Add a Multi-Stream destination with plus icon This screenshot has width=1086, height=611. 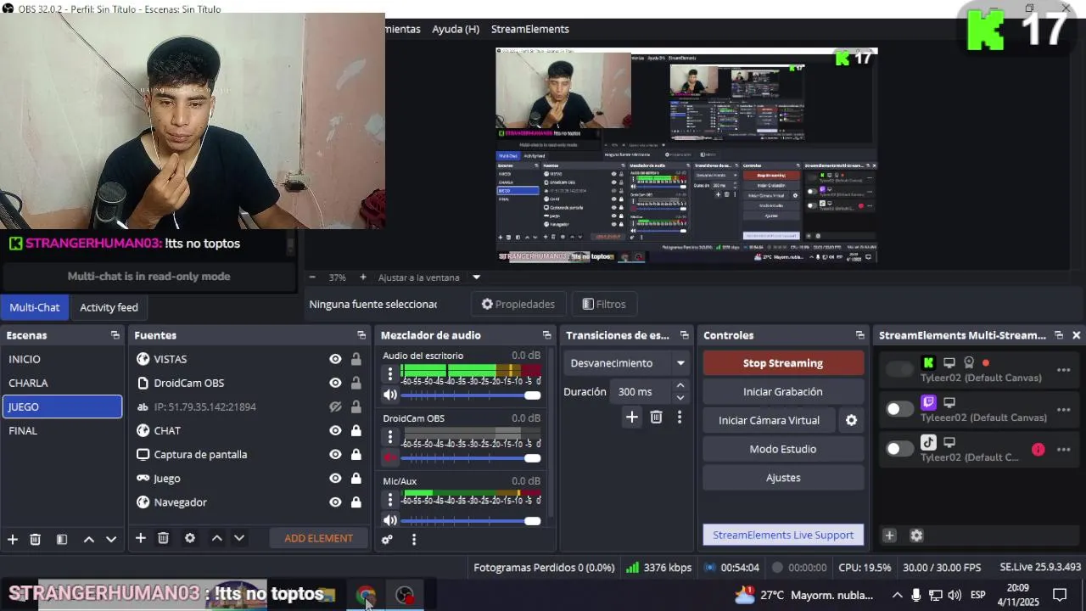(x=889, y=535)
